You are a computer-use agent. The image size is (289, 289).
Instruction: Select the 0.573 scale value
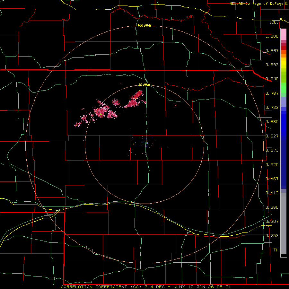(x=272, y=150)
